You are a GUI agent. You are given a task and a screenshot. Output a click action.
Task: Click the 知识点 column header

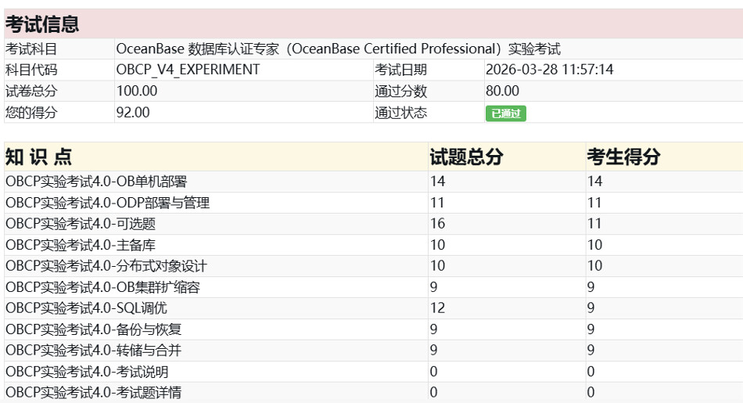click(39, 157)
